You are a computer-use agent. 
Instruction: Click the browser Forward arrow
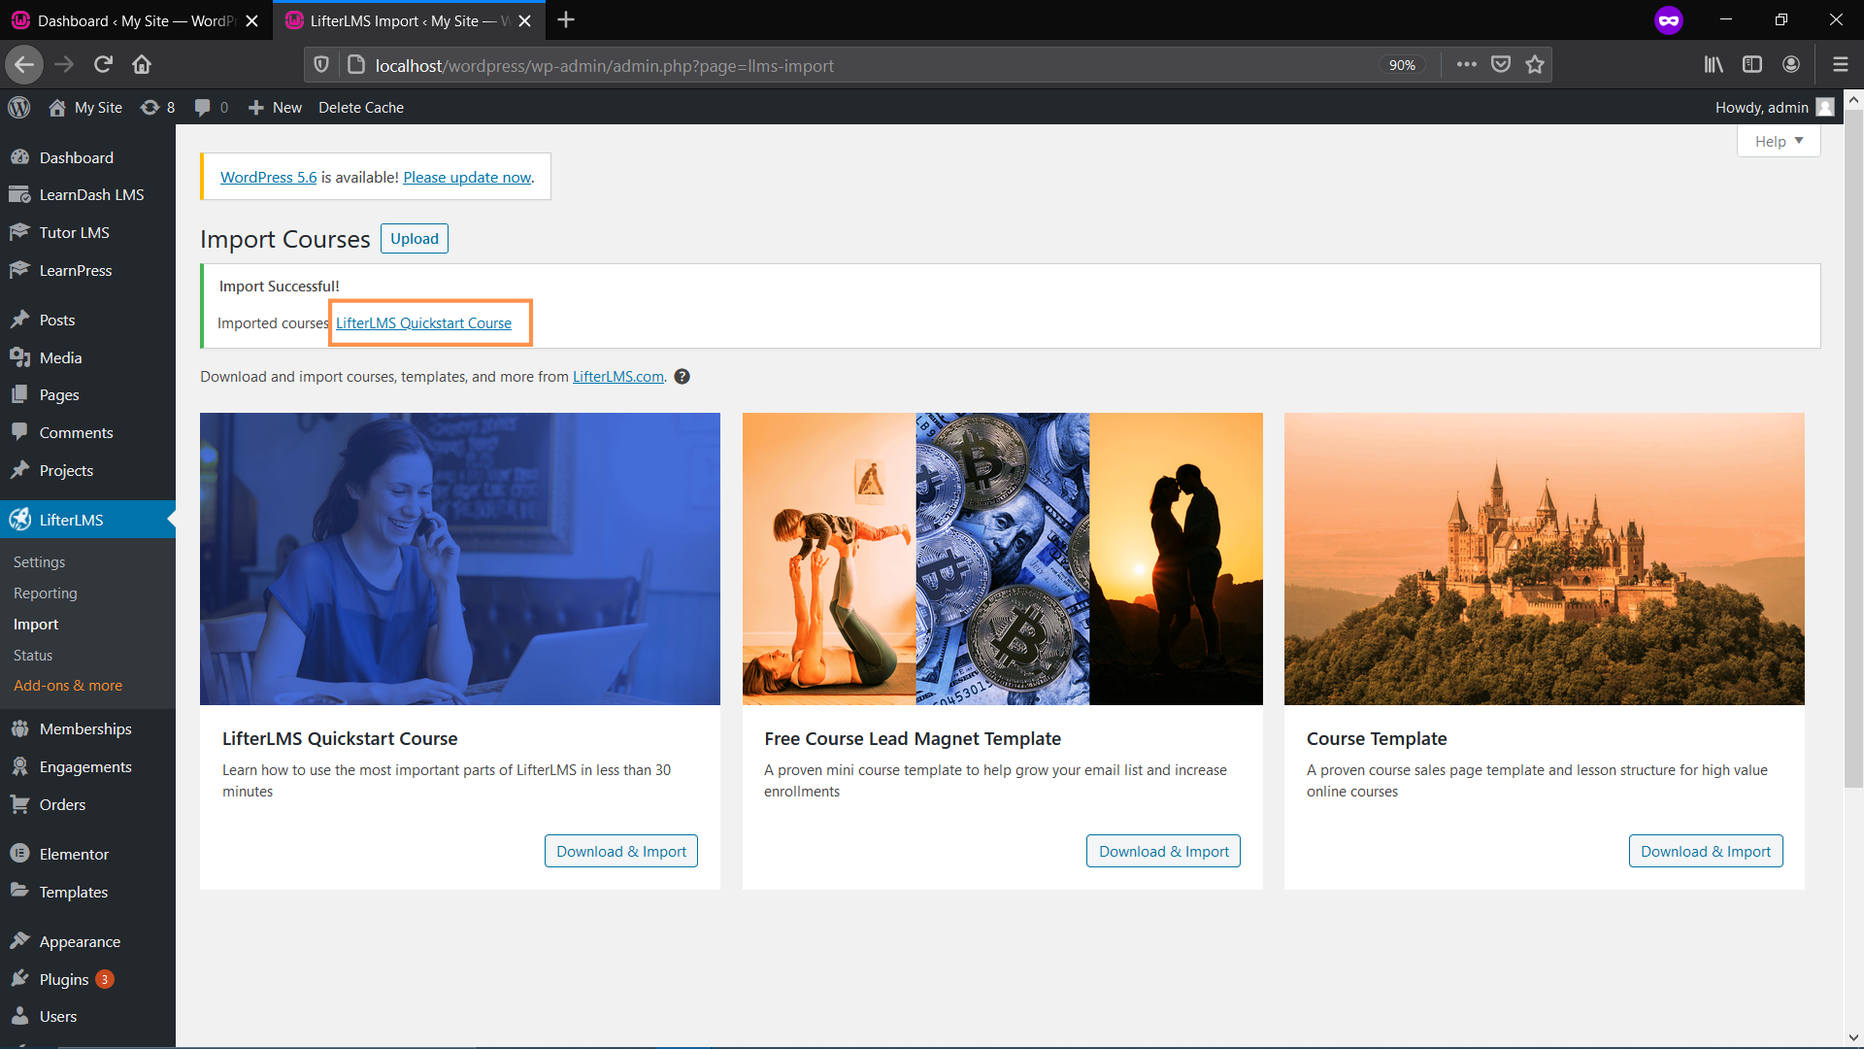(x=64, y=65)
